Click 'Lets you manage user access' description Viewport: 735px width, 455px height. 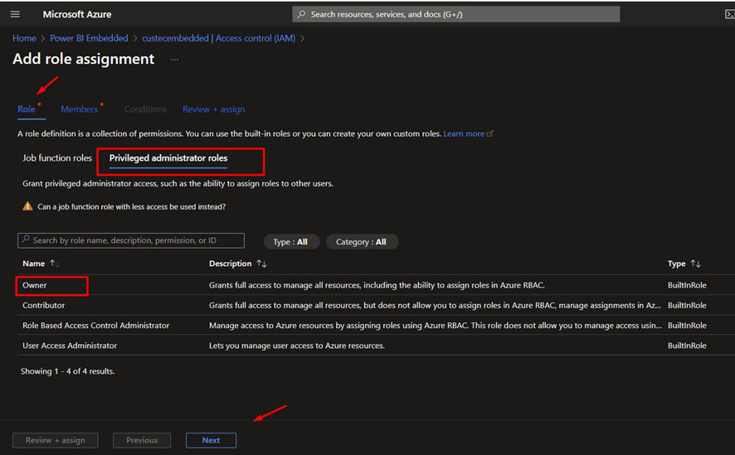[x=297, y=346]
